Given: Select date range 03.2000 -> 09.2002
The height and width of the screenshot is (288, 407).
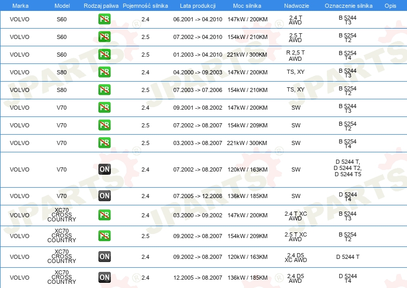Looking at the screenshot, I should click(198, 215).
